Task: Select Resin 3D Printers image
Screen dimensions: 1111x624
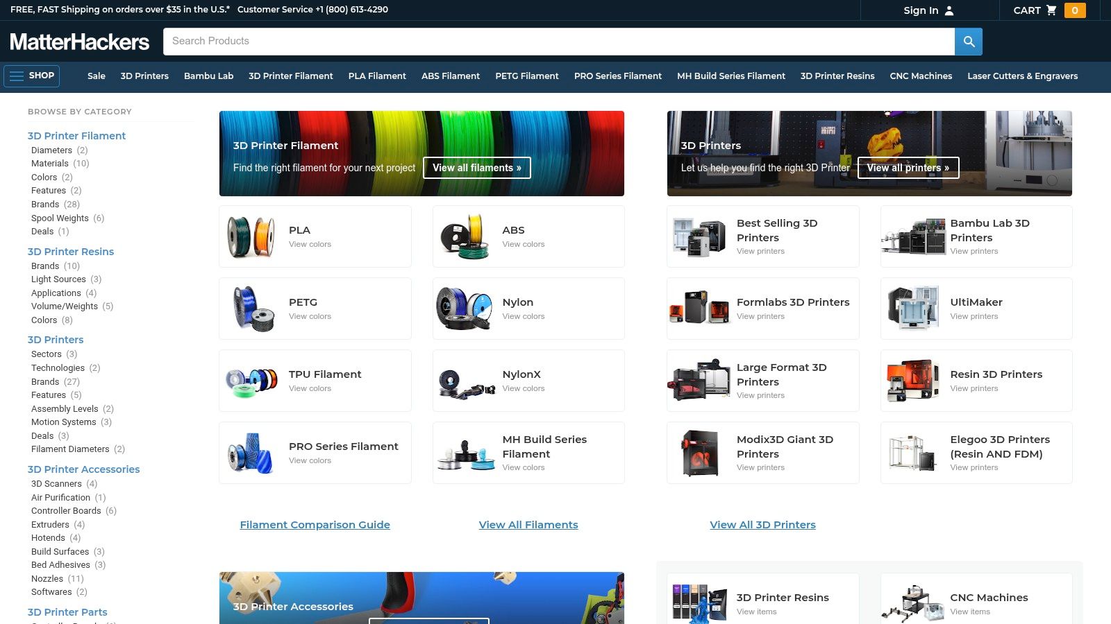Action: click(913, 381)
